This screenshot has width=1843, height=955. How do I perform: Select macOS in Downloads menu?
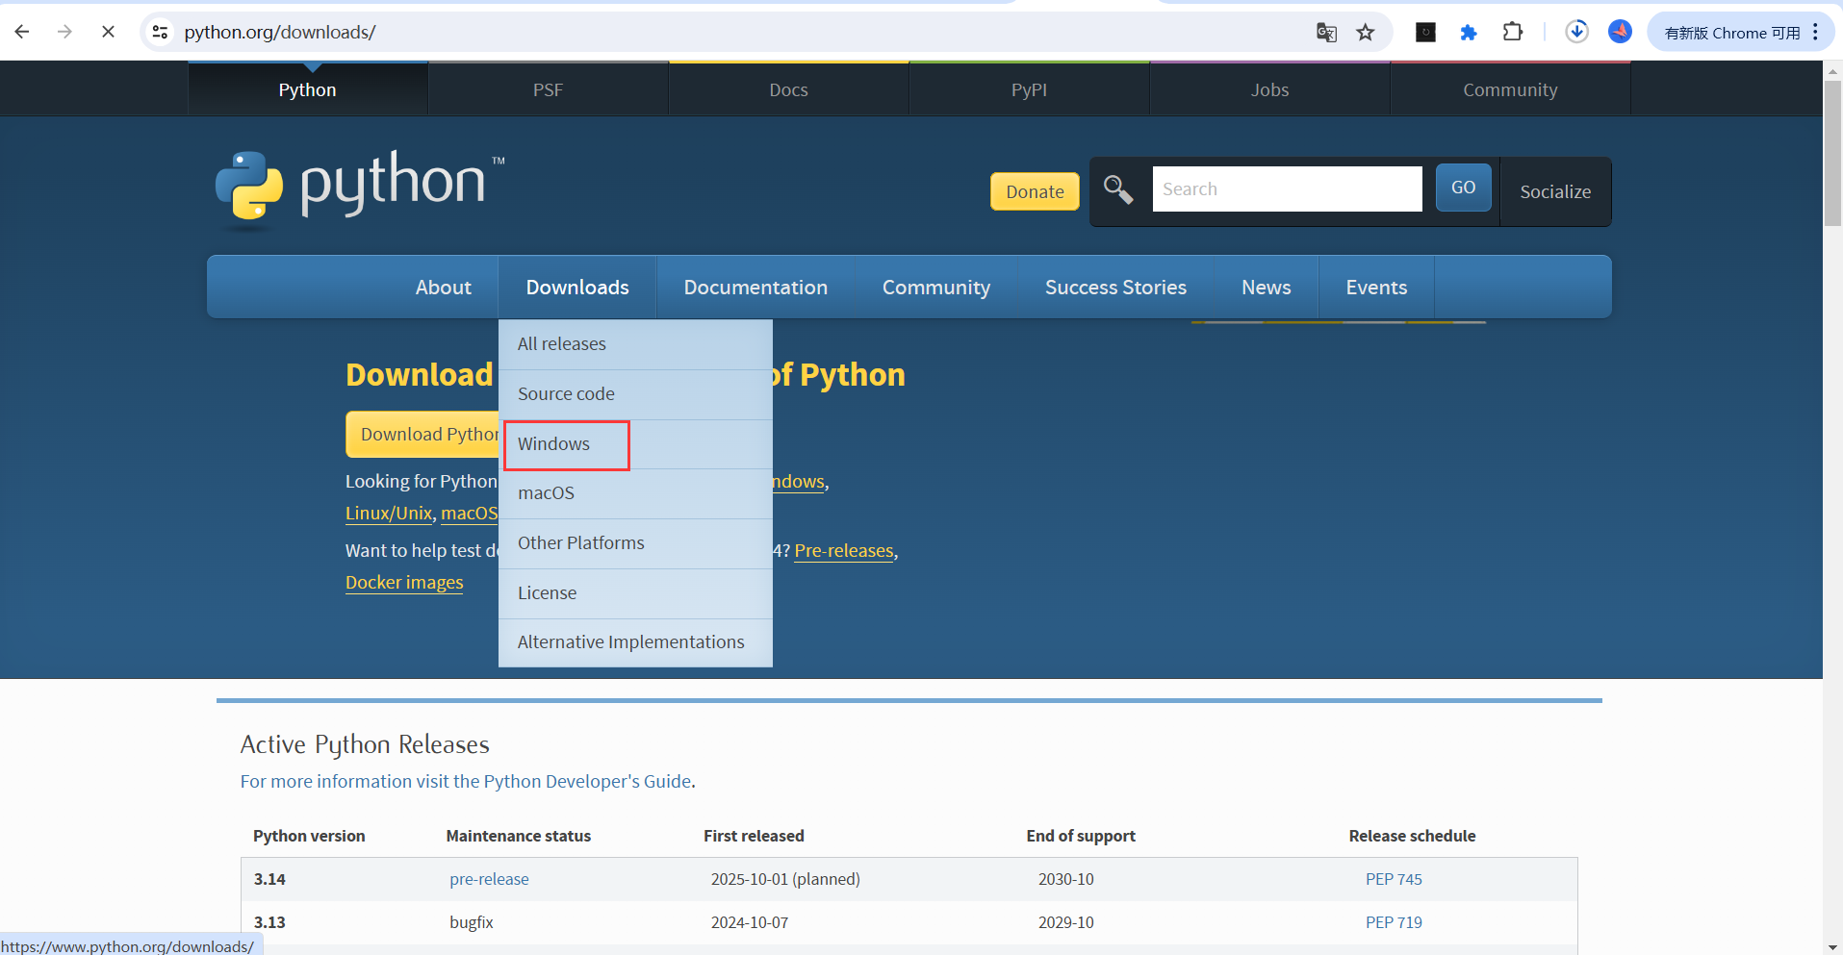click(635, 493)
